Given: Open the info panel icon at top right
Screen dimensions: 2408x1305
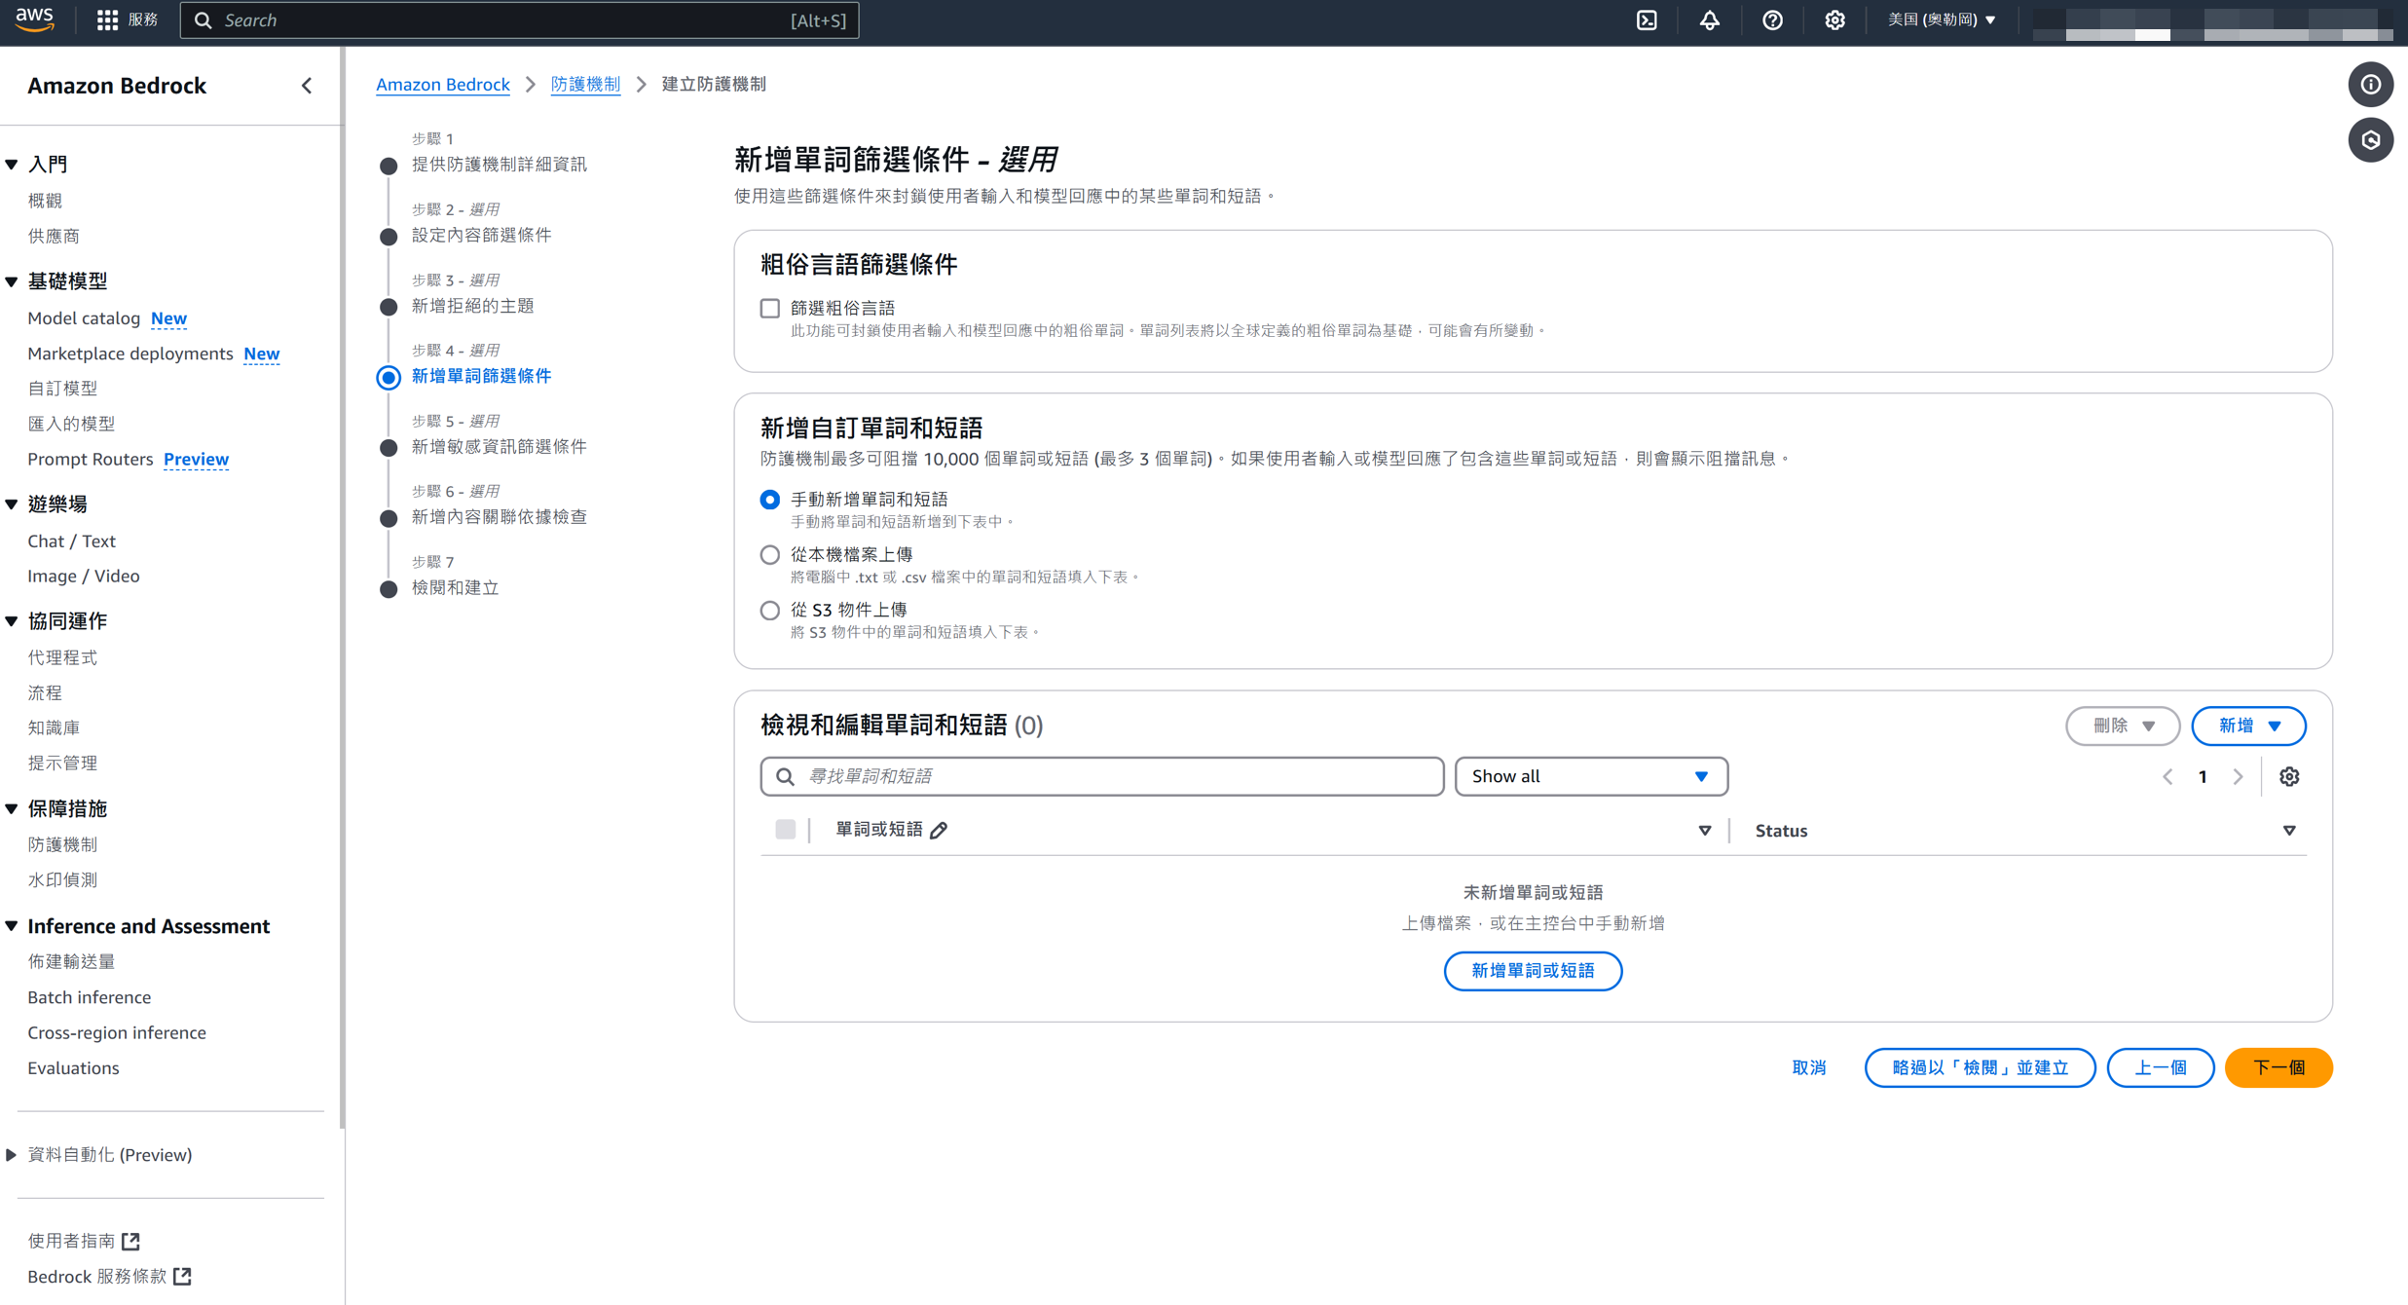Looking at the screenshot, I should [2370, 85].
